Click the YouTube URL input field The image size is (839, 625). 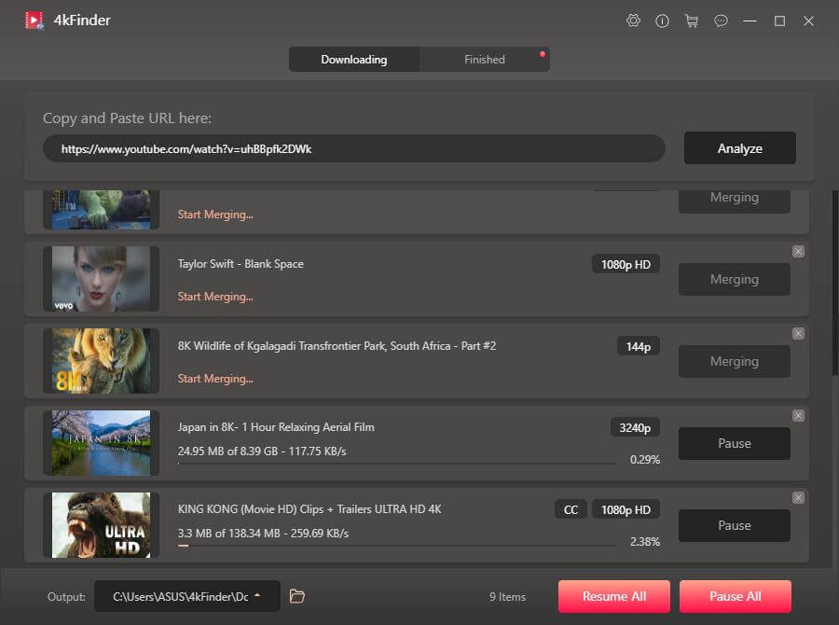(354, 148)
